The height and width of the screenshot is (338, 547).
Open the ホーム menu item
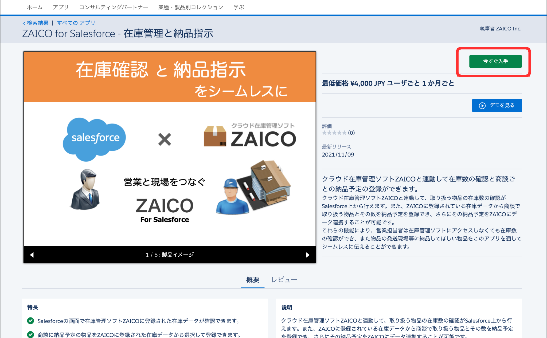tap(35, 7)
